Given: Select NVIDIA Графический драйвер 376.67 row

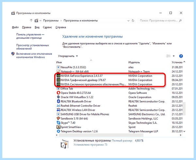Looking at the screenshot, I should (x=119, y=80).
